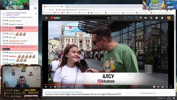
Task: Open the Apps bookmark shortcut
Action: [48, 13]
